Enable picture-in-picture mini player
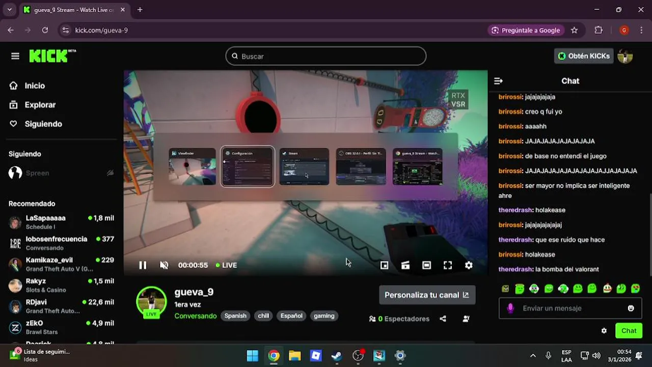Viewport: 652px width, 367px height. [385, 265]
